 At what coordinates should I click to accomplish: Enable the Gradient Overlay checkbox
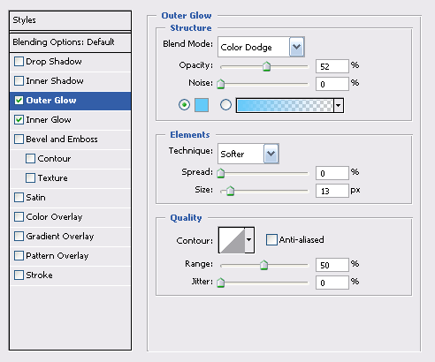click(x=19, y=237)
